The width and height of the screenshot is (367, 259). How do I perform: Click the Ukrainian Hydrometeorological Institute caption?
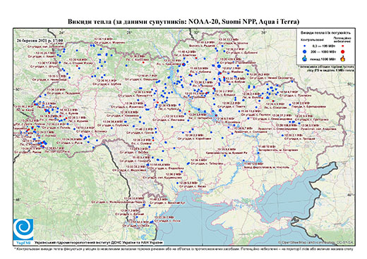click(x=99, y=243)
